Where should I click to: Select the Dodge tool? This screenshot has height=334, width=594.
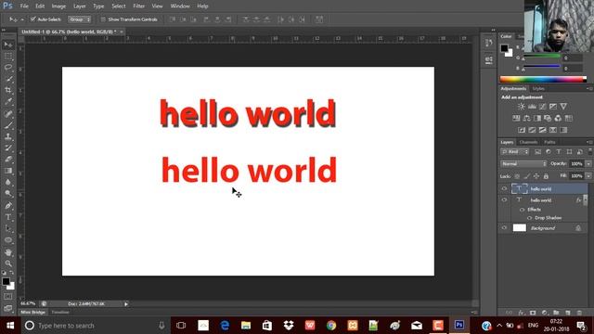(x=8, y=194)
